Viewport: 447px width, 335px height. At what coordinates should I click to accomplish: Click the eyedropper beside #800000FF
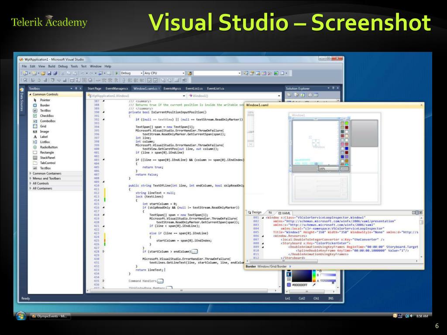click(314, 284)
